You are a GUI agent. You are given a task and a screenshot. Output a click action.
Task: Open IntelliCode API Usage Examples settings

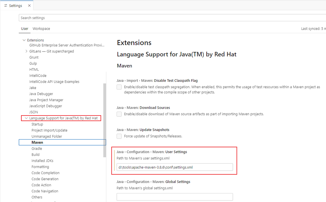point(54,82)
